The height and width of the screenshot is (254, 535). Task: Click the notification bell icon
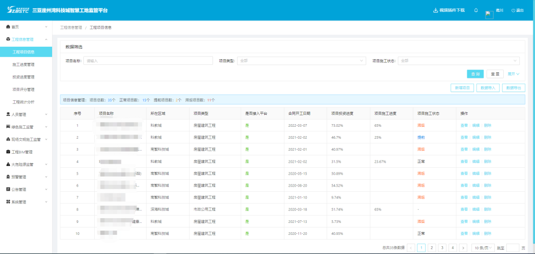476,10
